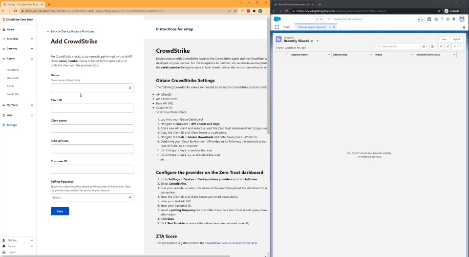Open Account Owner Alias column dropdown
The height and width of the screenshot is (257, 469).
(x=454, y=55)
